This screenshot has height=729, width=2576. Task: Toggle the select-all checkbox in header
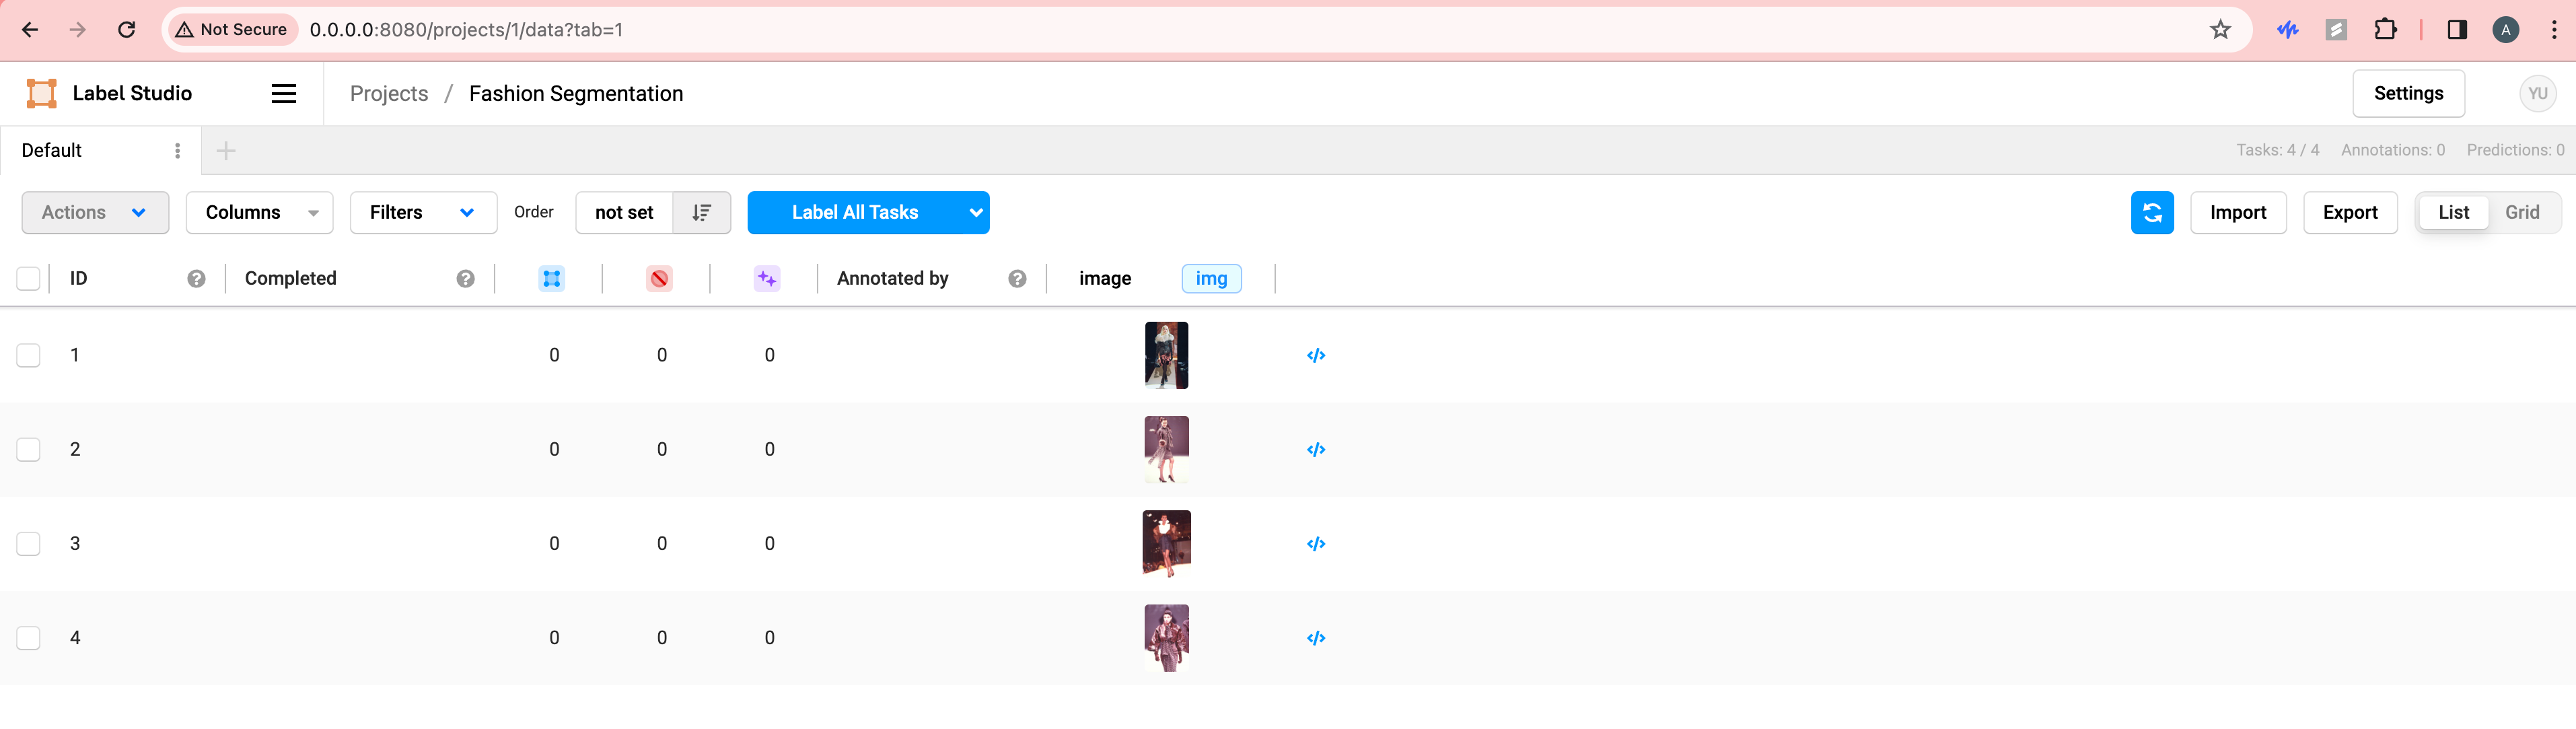point(29,278)
